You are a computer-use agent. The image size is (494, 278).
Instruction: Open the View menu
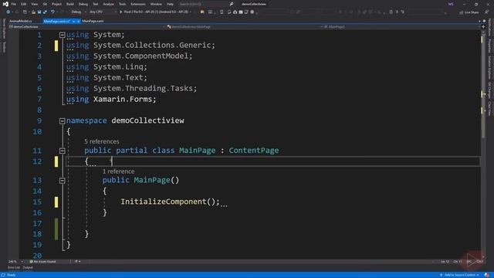[34, 4]
